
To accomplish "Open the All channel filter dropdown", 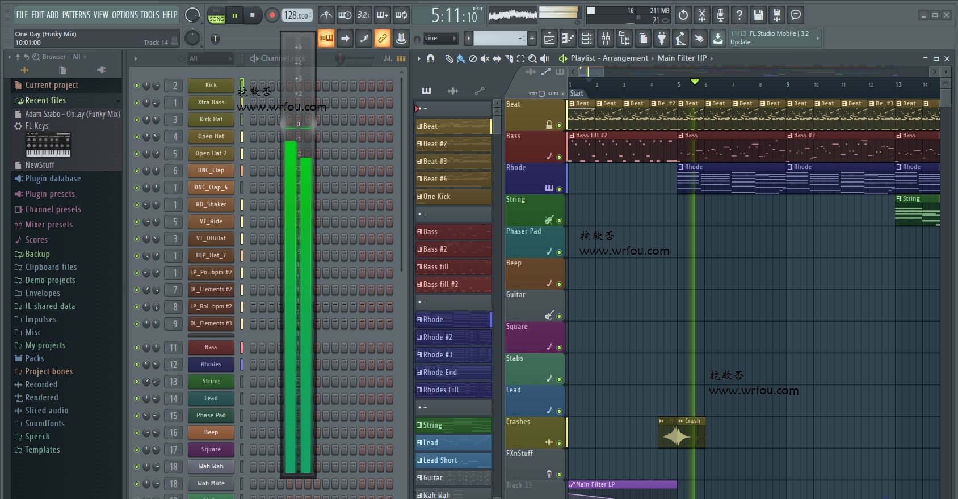I will click(x=211, y=58).
